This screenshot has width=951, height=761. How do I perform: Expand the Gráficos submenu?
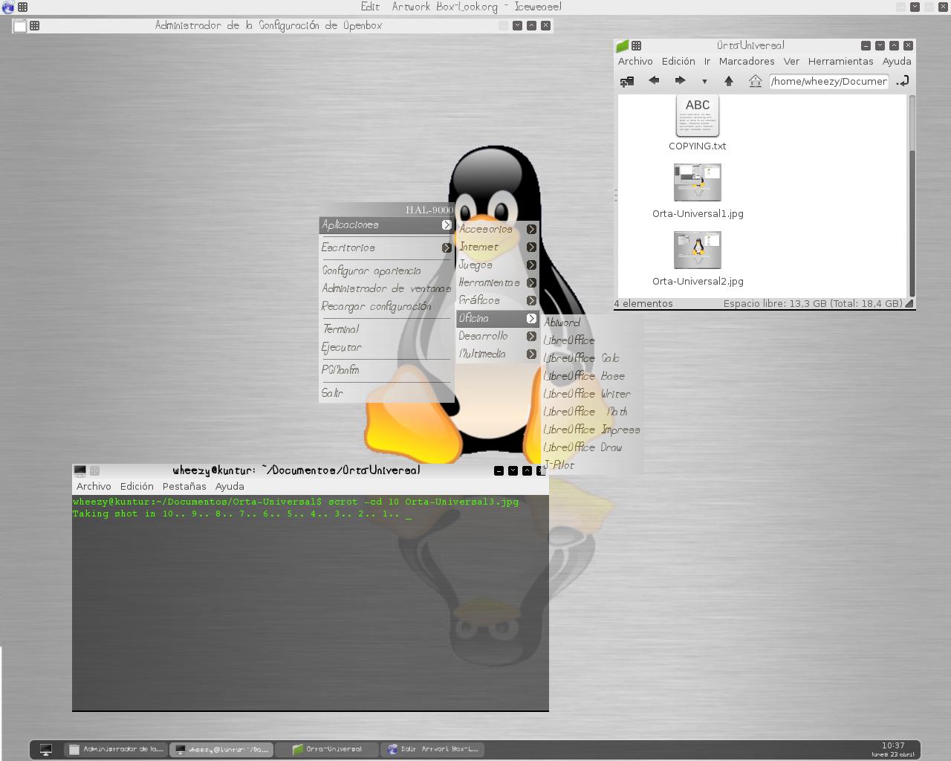[497, 300]
